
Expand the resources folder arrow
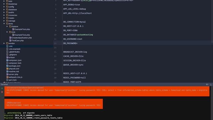point(4,15)
